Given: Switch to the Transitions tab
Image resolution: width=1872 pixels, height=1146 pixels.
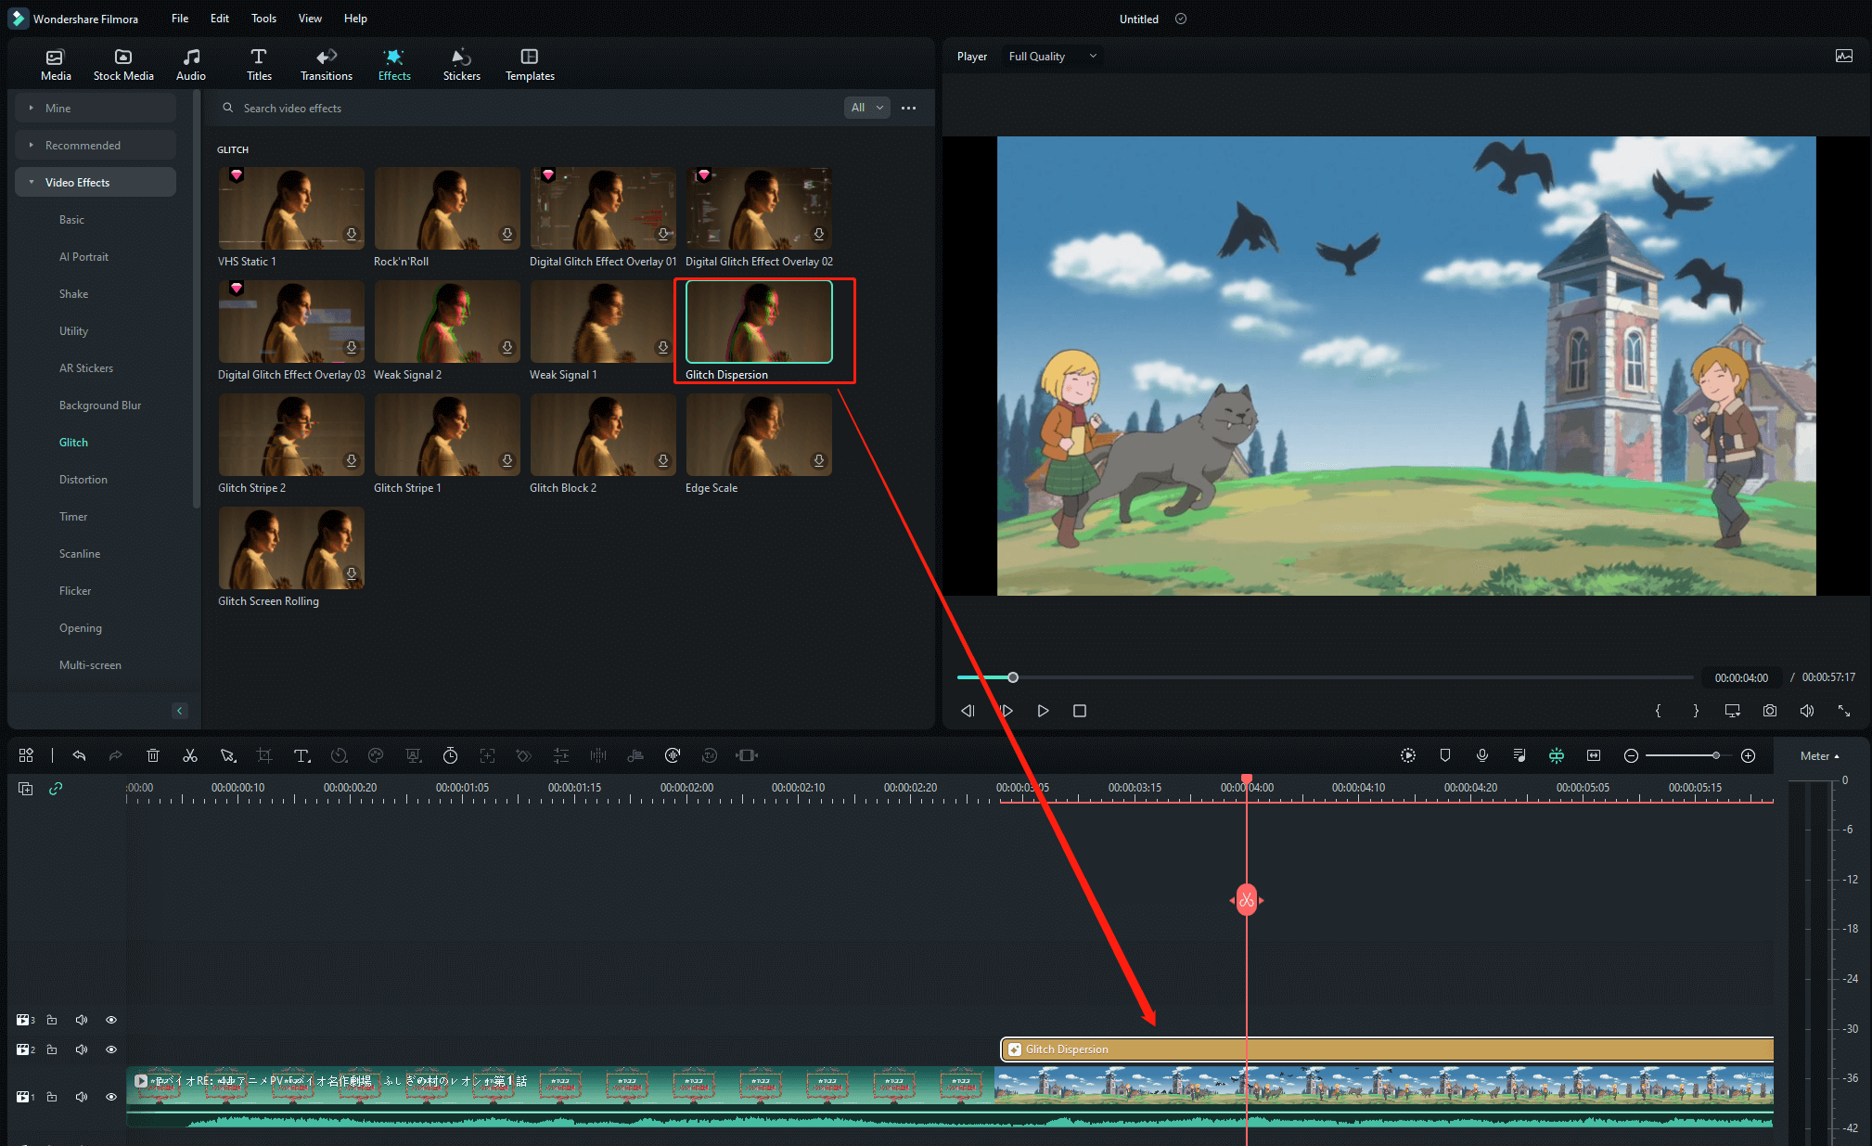Looking at the screenshot, I should (326, 65).
